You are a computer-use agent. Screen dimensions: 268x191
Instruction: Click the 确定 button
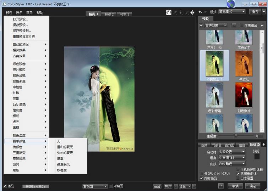click(252, 186)
